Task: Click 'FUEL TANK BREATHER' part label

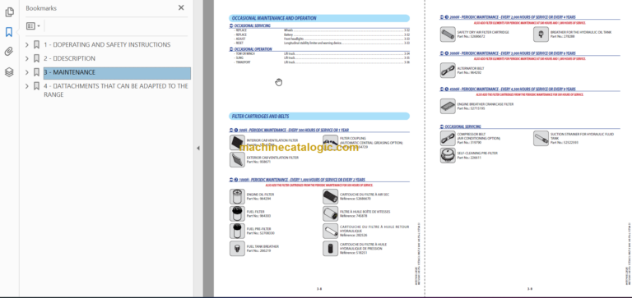Action: coord(263,246)
